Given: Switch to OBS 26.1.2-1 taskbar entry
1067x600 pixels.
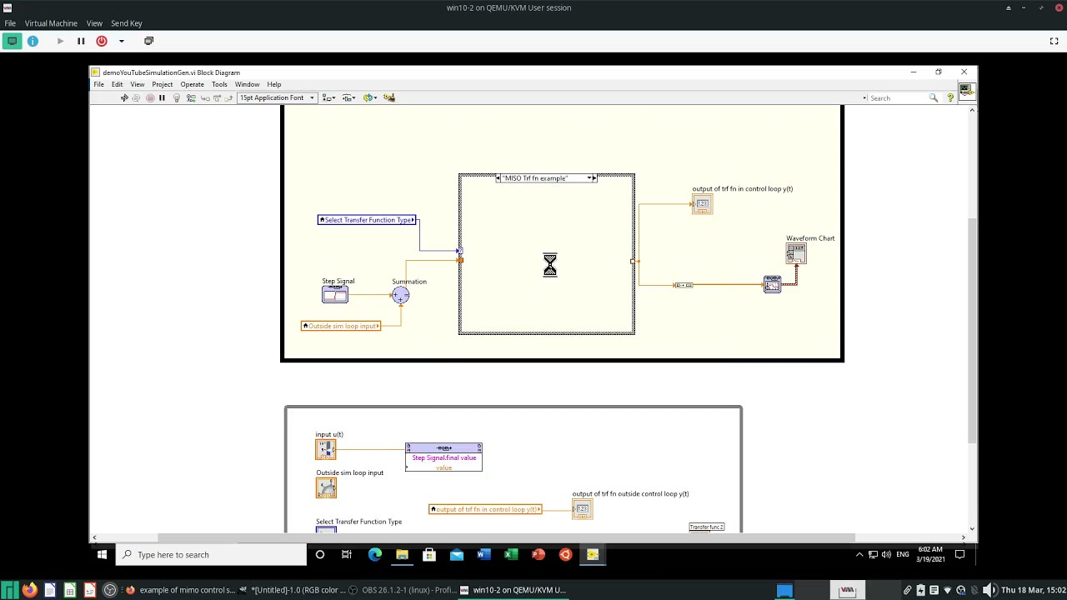Looking at the screenshot, I should tap(403, 590).
